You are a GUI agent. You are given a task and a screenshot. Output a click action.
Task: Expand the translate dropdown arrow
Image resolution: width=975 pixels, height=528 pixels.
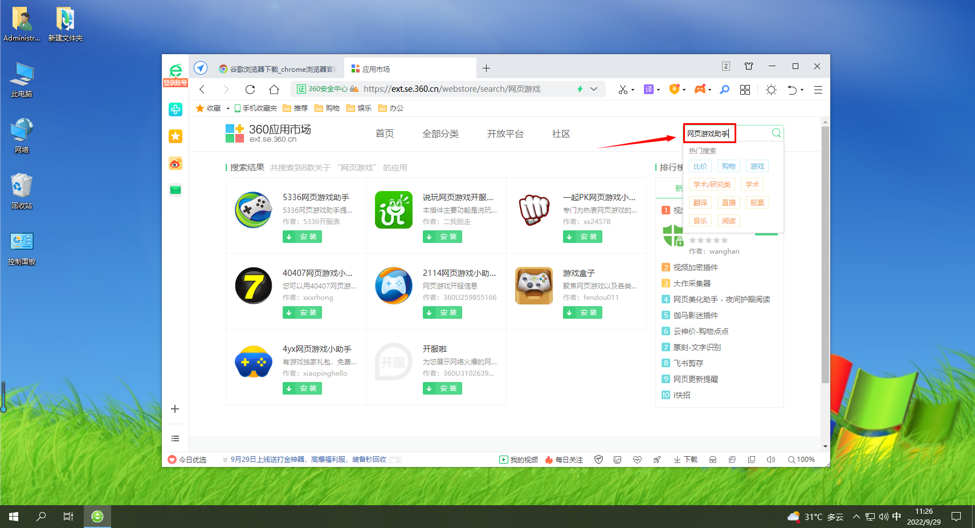click(658, 90)
